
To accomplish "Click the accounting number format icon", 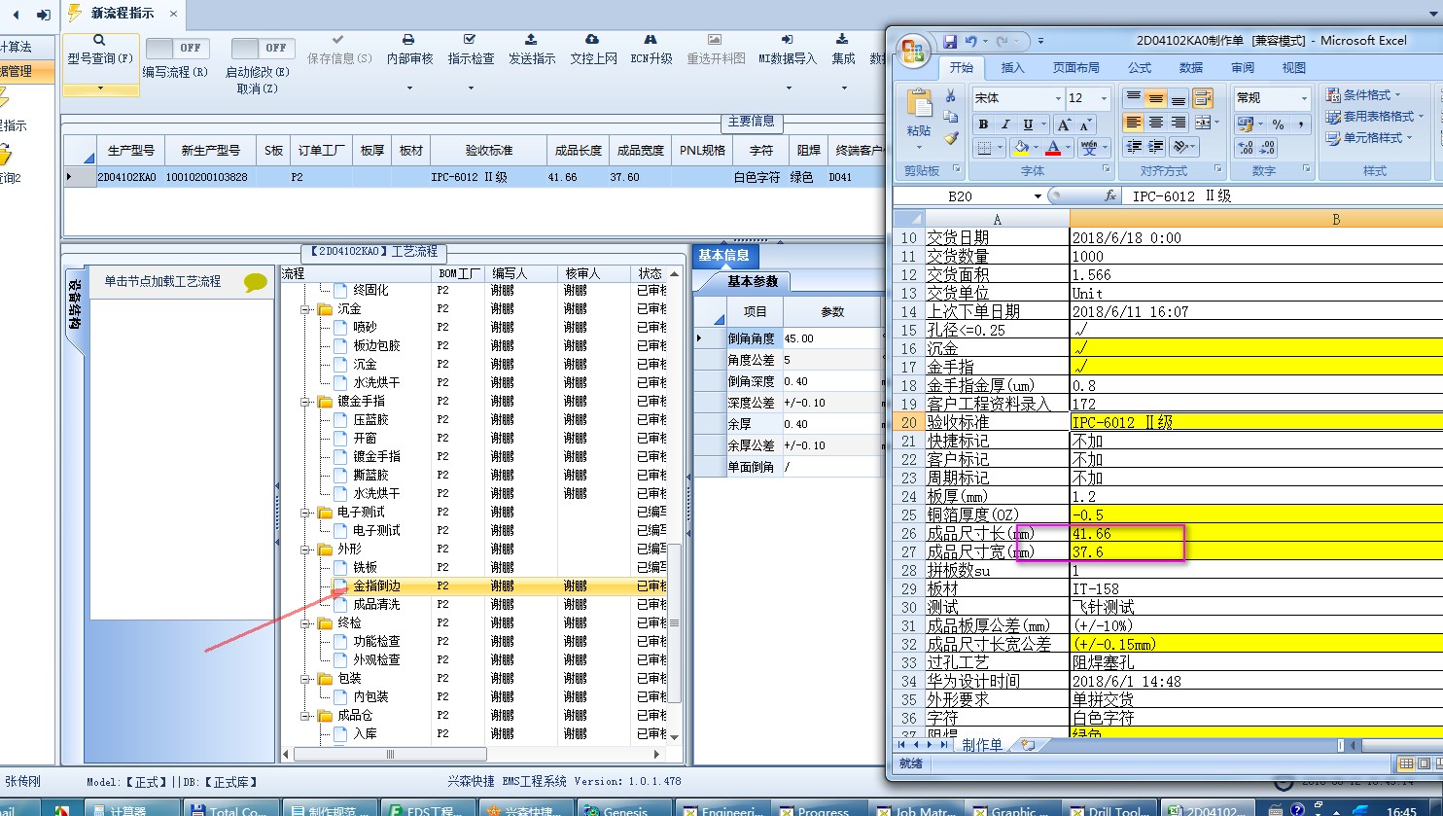I will point(1245,124).
